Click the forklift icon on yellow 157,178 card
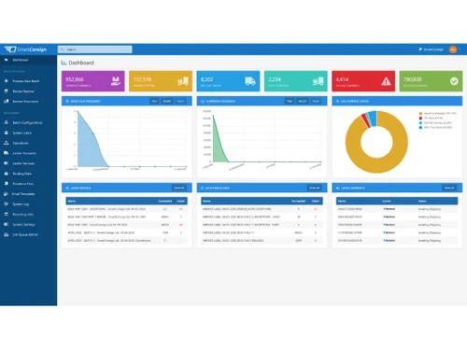467x350 pixels. pyautogui.click(x=183, y=81)
